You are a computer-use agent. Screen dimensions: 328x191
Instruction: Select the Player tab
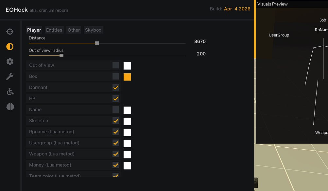pyautogui.click(x=34, y=30)
